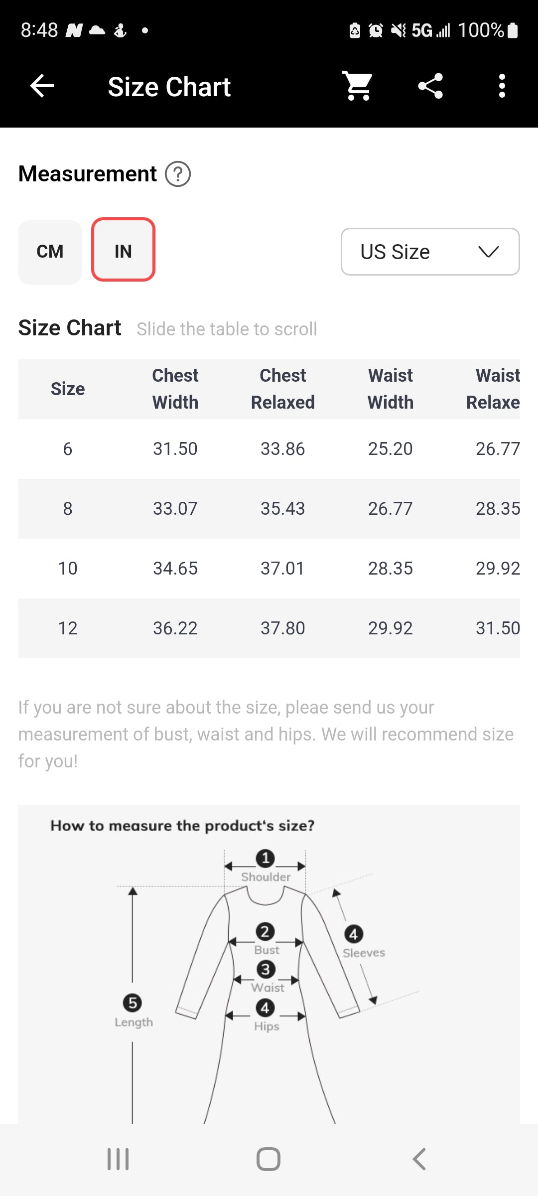Switch measurement units to CM

tap(50, 252)
